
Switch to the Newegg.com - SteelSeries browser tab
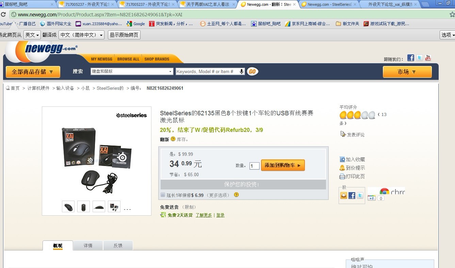(x=329, y=4)
